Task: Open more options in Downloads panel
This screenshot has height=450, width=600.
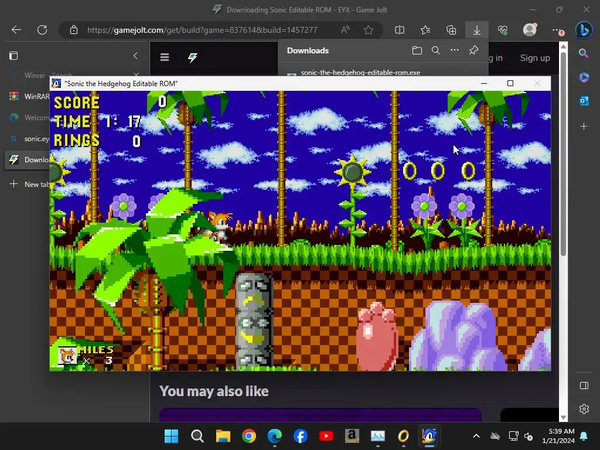Action: [x=454, y=50]
